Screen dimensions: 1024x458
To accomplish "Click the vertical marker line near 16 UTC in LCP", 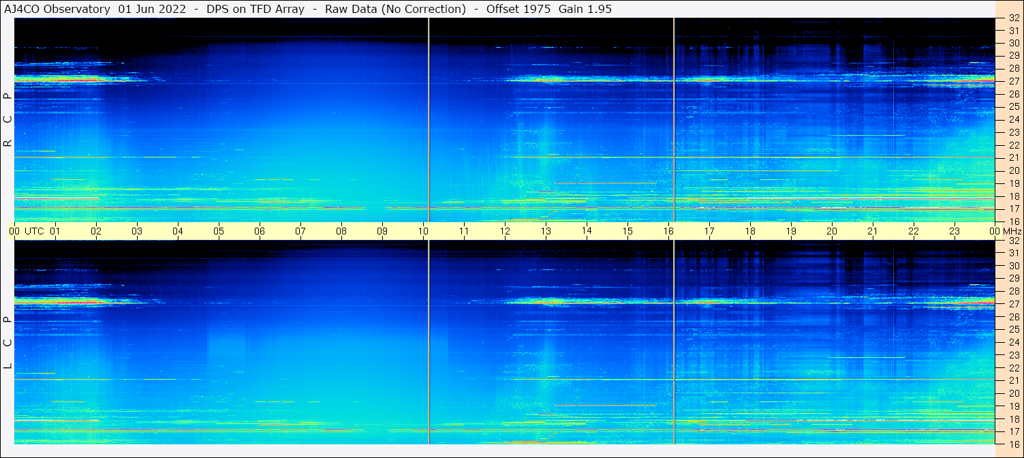I will point(674,342).
